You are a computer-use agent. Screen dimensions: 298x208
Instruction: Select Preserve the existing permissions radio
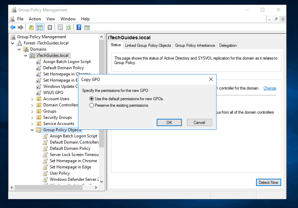pos(92,105)
